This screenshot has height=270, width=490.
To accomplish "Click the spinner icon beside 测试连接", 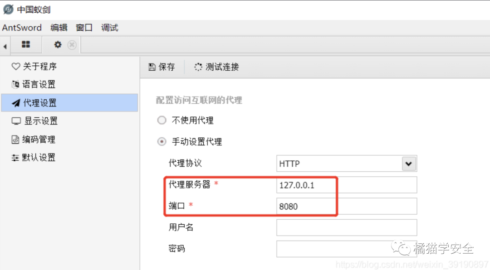I will pos(198,67).
